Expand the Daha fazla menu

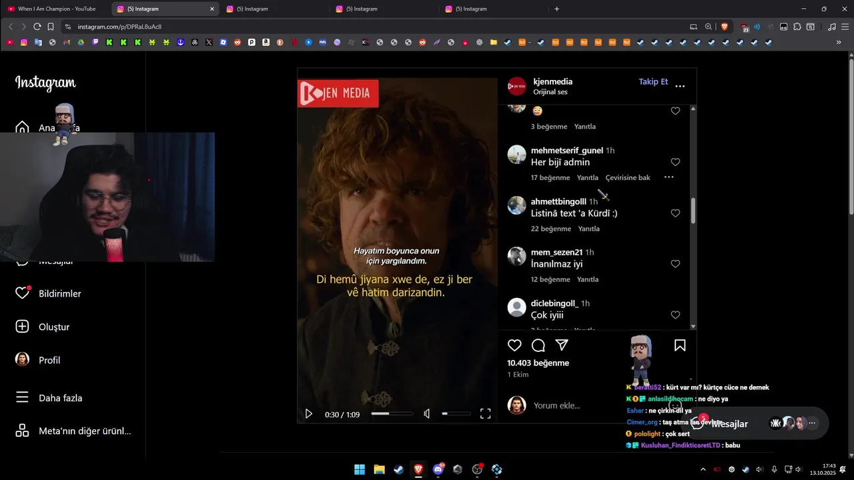[49, 398]
